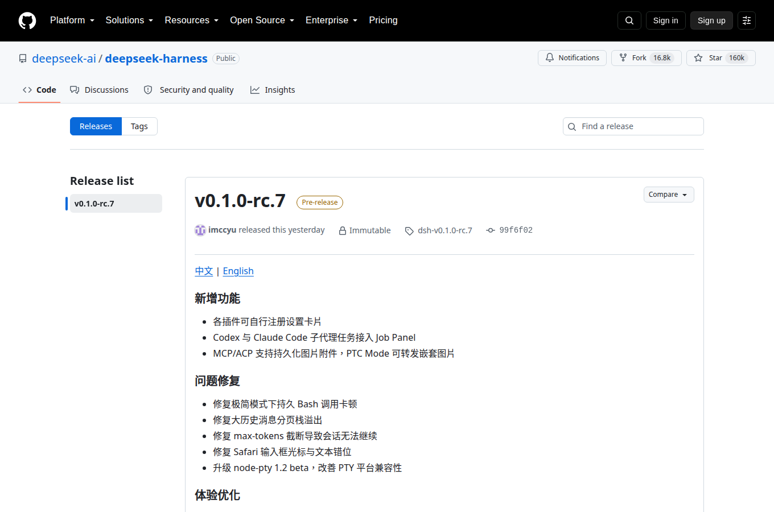Open the Compare dropdown

coord(669,195)
